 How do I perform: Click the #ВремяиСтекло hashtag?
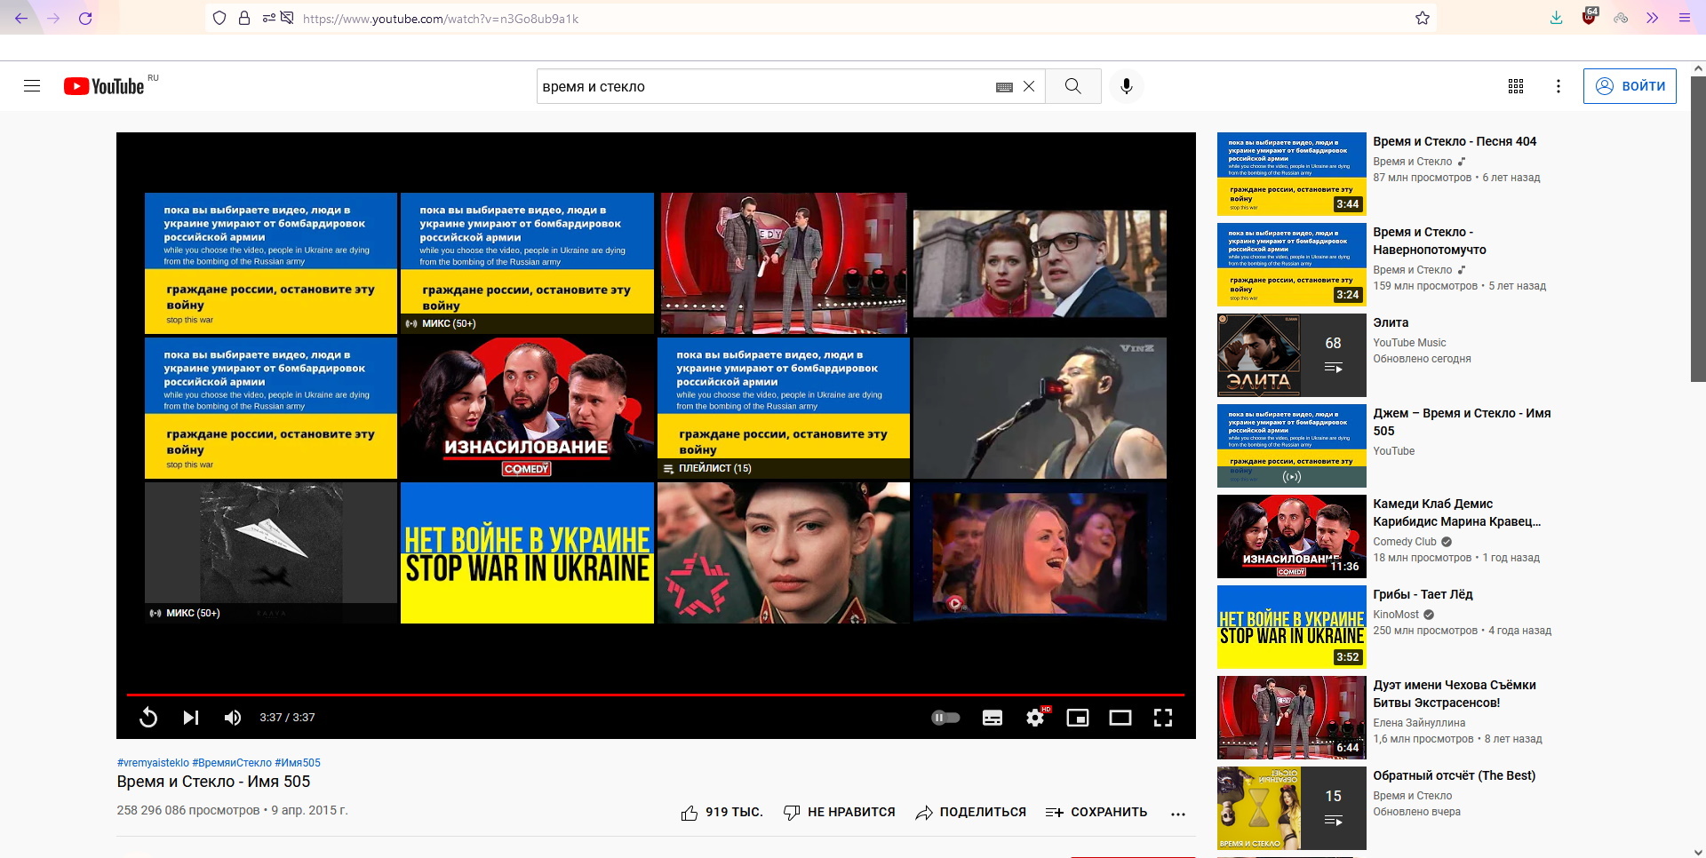point(232,763)
